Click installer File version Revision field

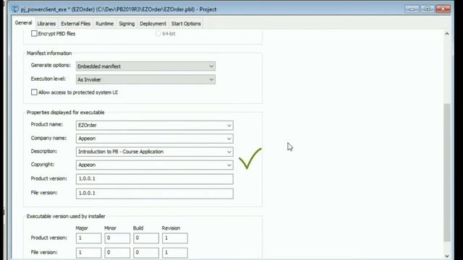tap(175, 253)
